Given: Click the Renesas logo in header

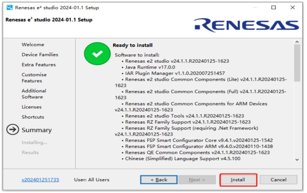Looking at the screenshot, I should pyautogui.click(x=247, y=25).
